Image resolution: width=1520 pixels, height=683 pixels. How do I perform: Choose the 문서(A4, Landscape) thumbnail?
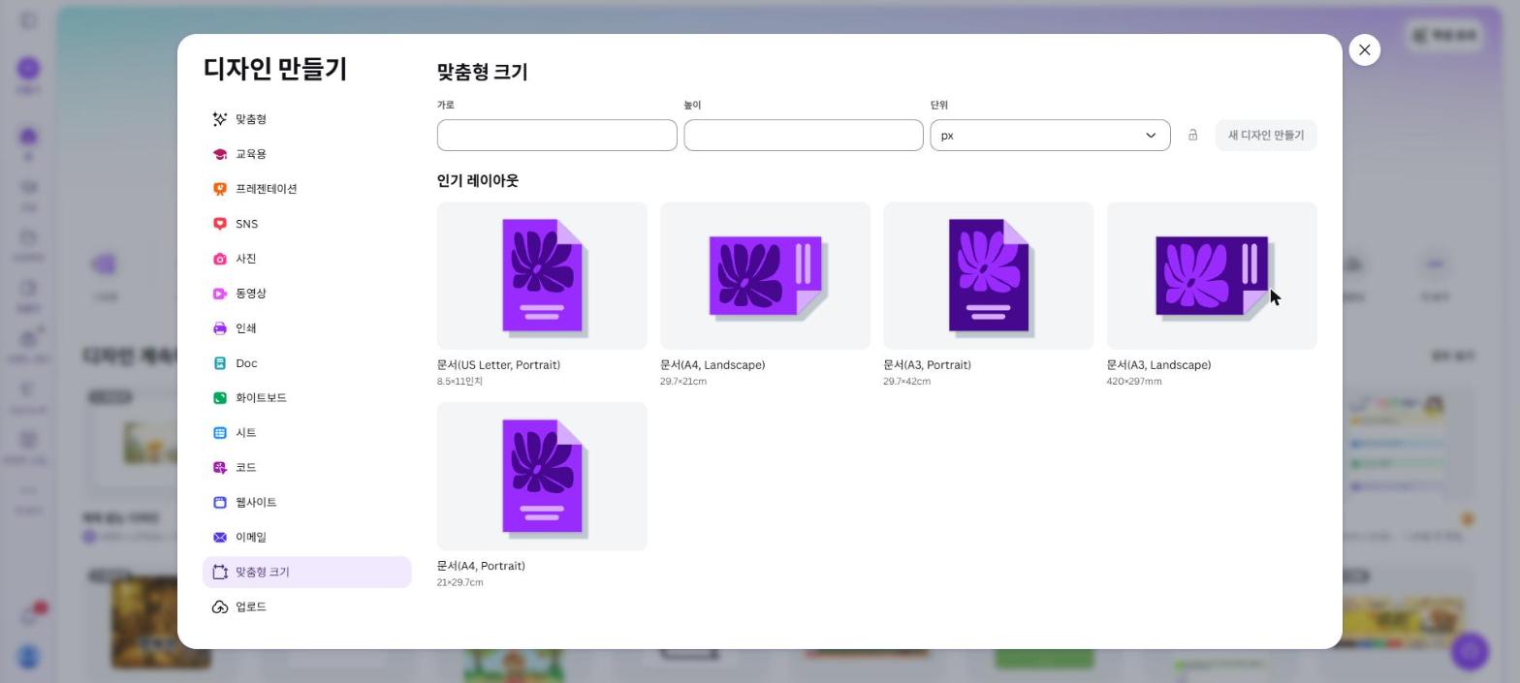(765, 276)
